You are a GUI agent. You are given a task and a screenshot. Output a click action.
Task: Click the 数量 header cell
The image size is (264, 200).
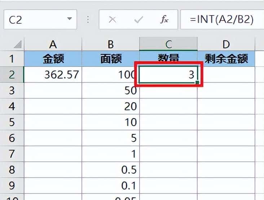click(x=168, y=58)
